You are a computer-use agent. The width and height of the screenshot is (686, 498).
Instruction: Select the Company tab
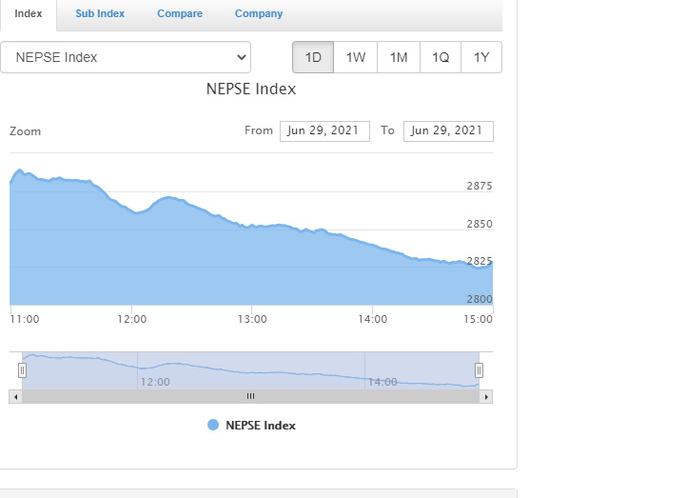258,14
